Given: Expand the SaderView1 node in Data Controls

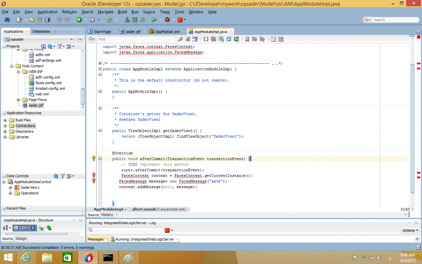Looking at the screenshot, I should pyautogui.click(x=11, y=188).
